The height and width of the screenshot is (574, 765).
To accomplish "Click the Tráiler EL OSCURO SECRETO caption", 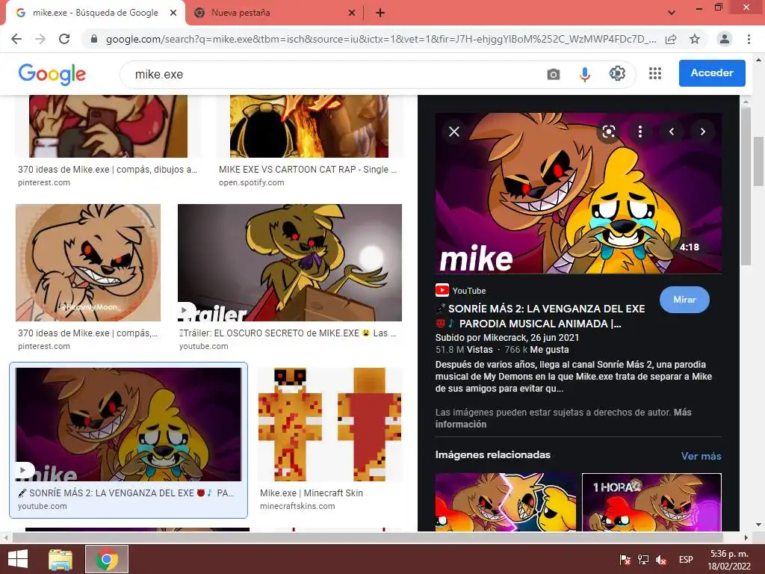I will pyautogui.click(x=288, y=333).
